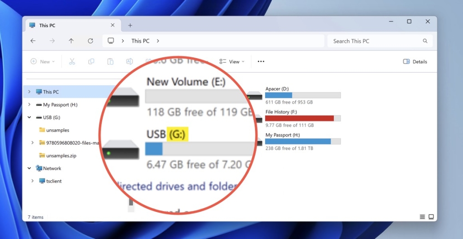Select This PC in sidebar
463x239 pixels.
pos(51,92)
